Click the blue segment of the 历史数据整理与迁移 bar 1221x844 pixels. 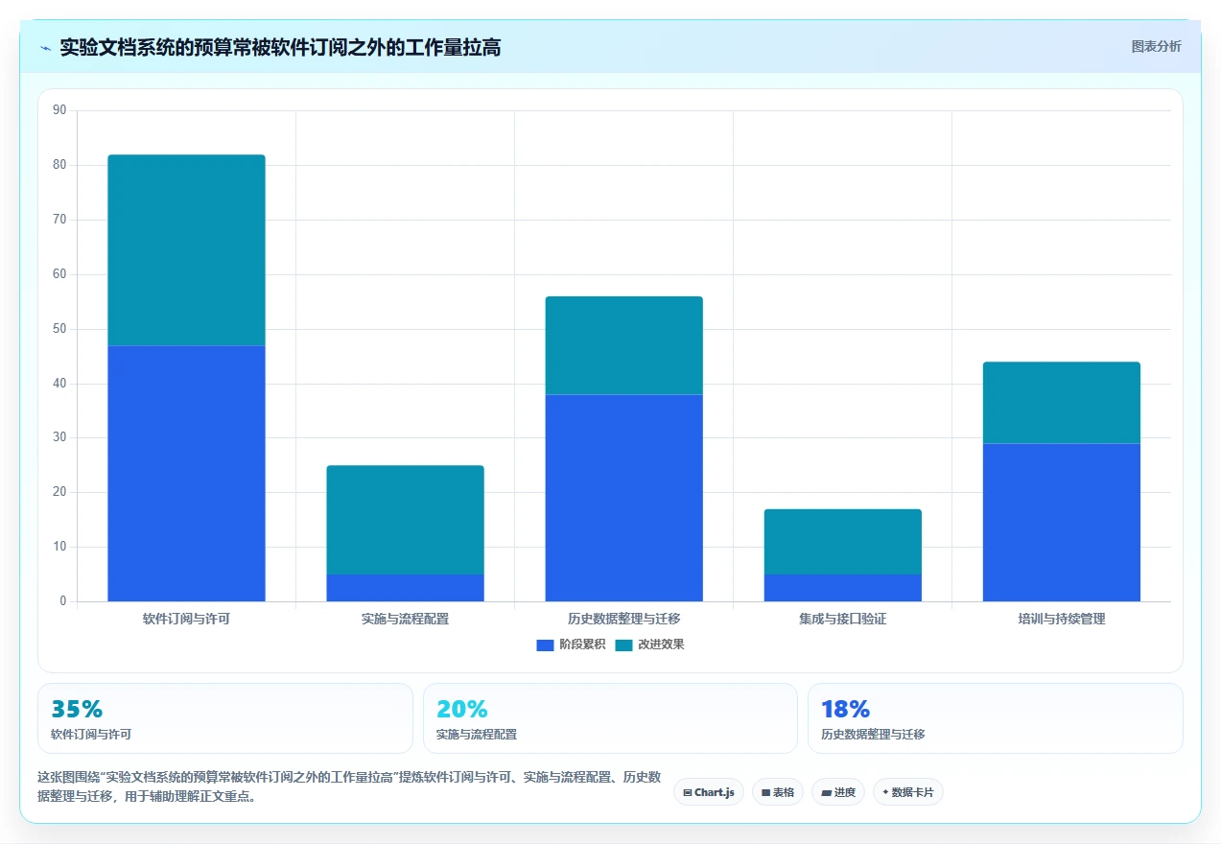coord(623,498)
